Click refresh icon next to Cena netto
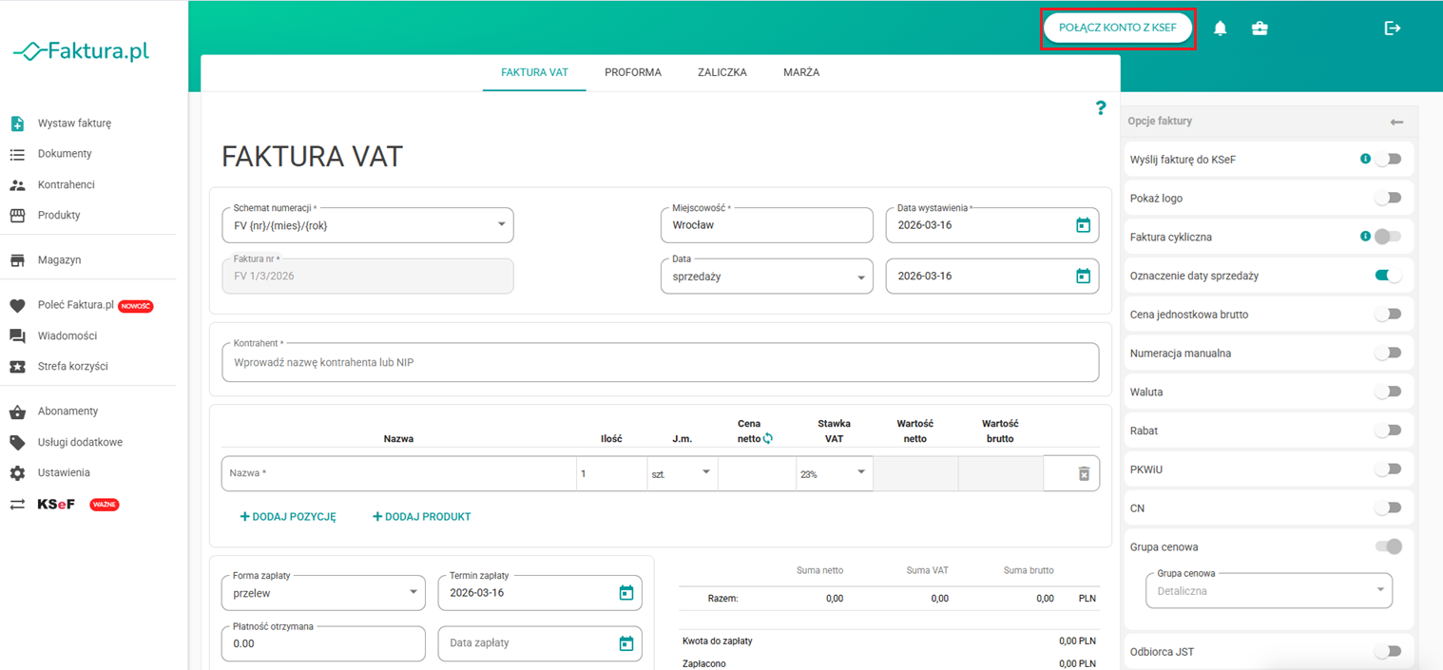Image resolution: width=1443 pixels, height=670 pixels. point(768,439)
